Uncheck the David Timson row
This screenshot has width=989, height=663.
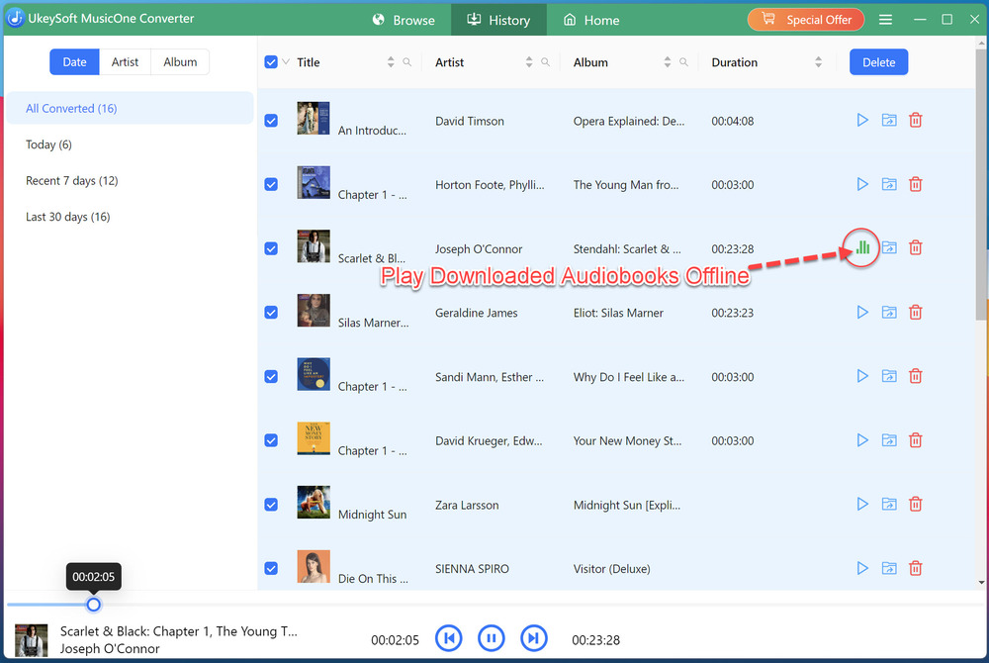271,121
